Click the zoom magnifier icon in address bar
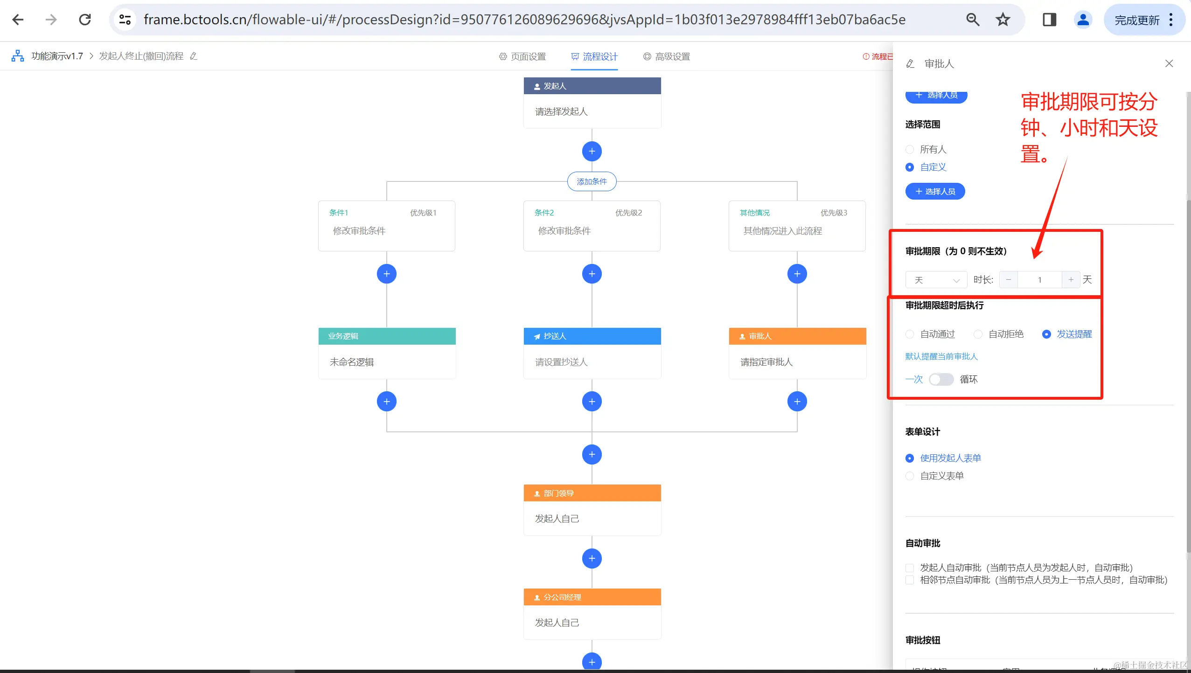Viewport: 1191px width, 673px height. click(973, 20)
